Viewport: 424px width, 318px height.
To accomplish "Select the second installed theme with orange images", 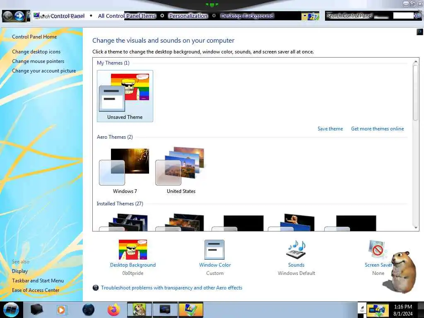I will click(x=181, y=222).
